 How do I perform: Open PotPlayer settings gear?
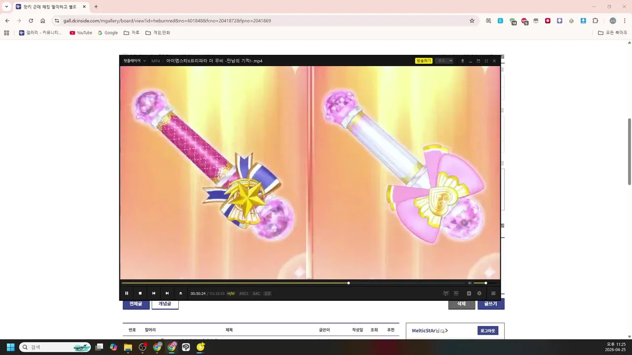(479, 293)
